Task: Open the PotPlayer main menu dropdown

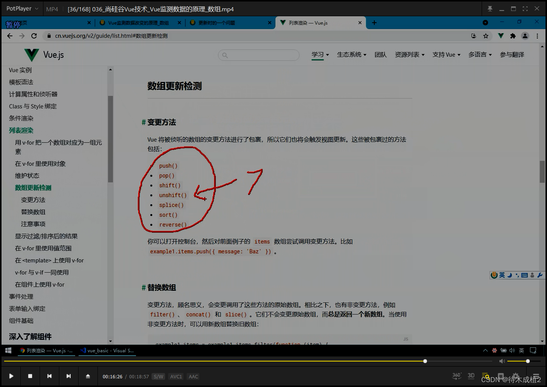Action: pyautogui.click(x=22, y=8)
